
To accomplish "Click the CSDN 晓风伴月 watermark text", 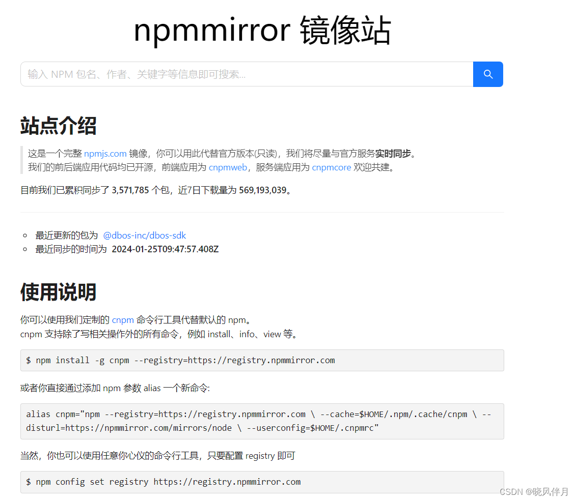I will point(535,492).
